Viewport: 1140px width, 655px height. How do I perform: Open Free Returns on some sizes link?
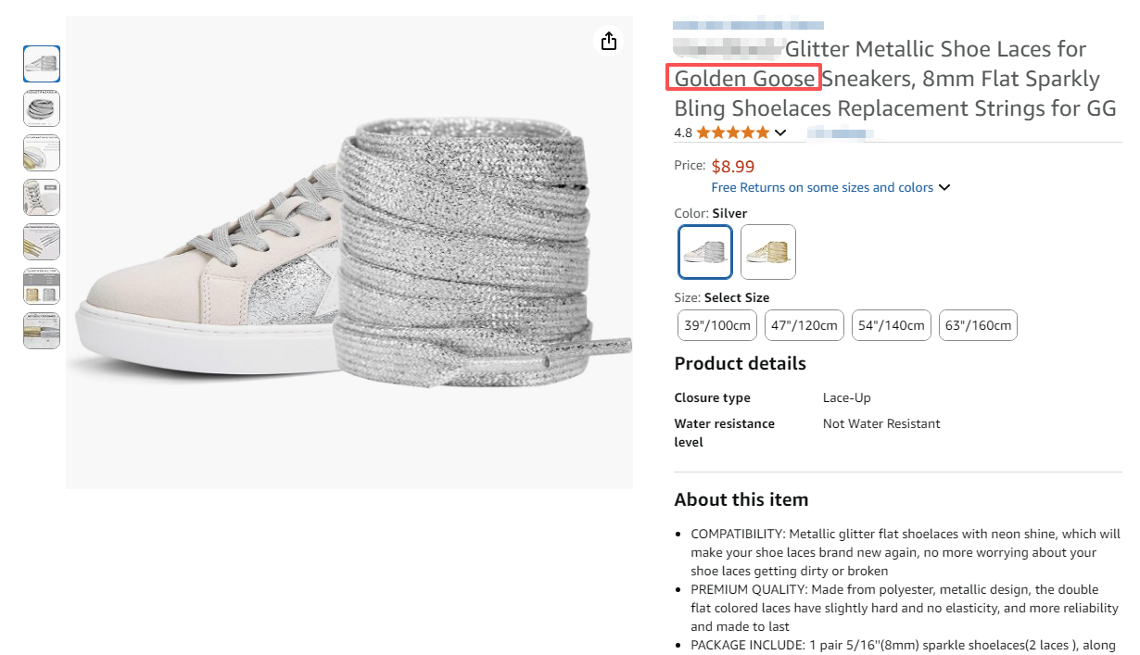coord(822,187)
